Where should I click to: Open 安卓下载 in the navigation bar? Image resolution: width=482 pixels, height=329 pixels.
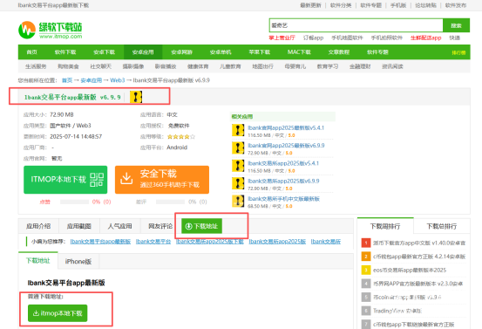point(105,52)
